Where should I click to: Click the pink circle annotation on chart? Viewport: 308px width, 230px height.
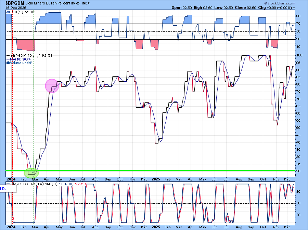[x=52, y=85]
